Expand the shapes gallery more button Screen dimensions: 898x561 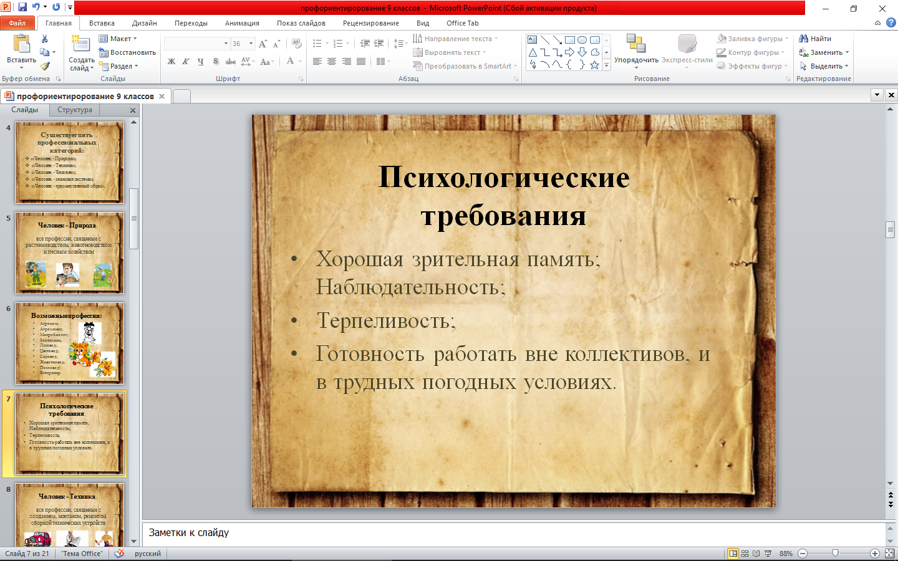pyautogui.click(x=606, y=65)
